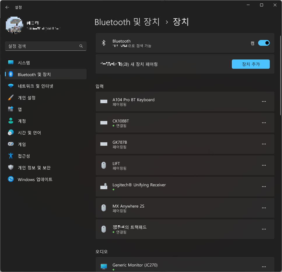Viewport: 282px width, 272px height.
Task: Click the CK108BT device name
Action: click(x=121, y=121)
